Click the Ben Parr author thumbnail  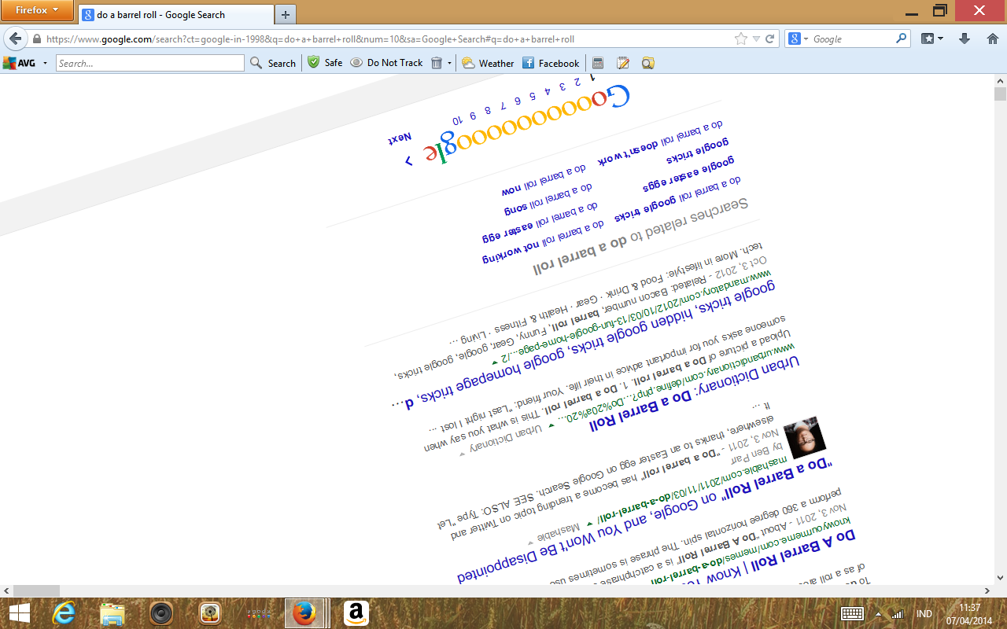pyautogui.click(x=805, y=437)
